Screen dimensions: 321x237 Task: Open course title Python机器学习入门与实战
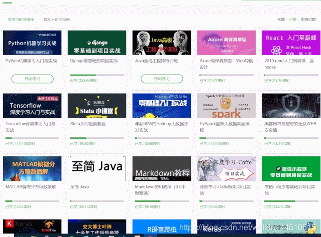[31, 61]
